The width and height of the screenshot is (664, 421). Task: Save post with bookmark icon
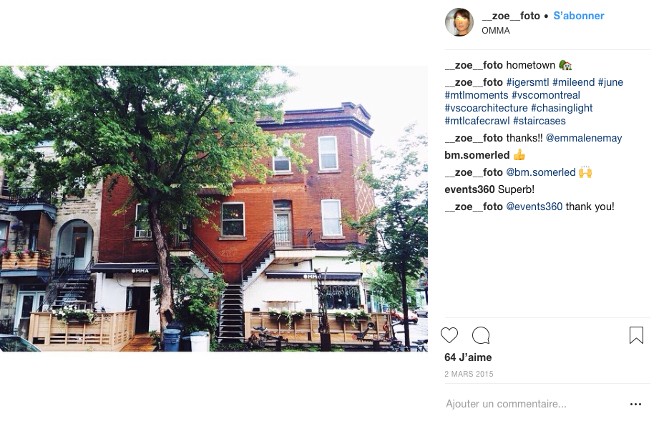[636, 335]
